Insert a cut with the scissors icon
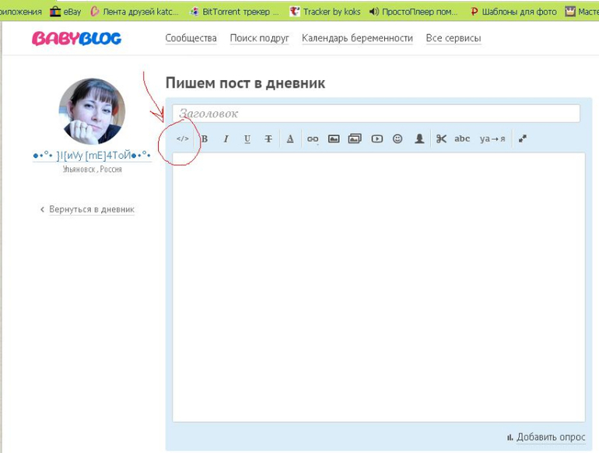Image resolution: width=599 pixels, height=453 pixels. tap(441, 139)
